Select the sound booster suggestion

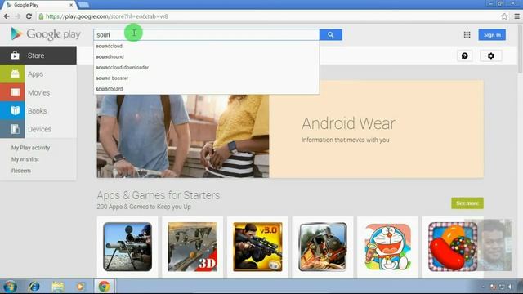click(x=207, y=78)
